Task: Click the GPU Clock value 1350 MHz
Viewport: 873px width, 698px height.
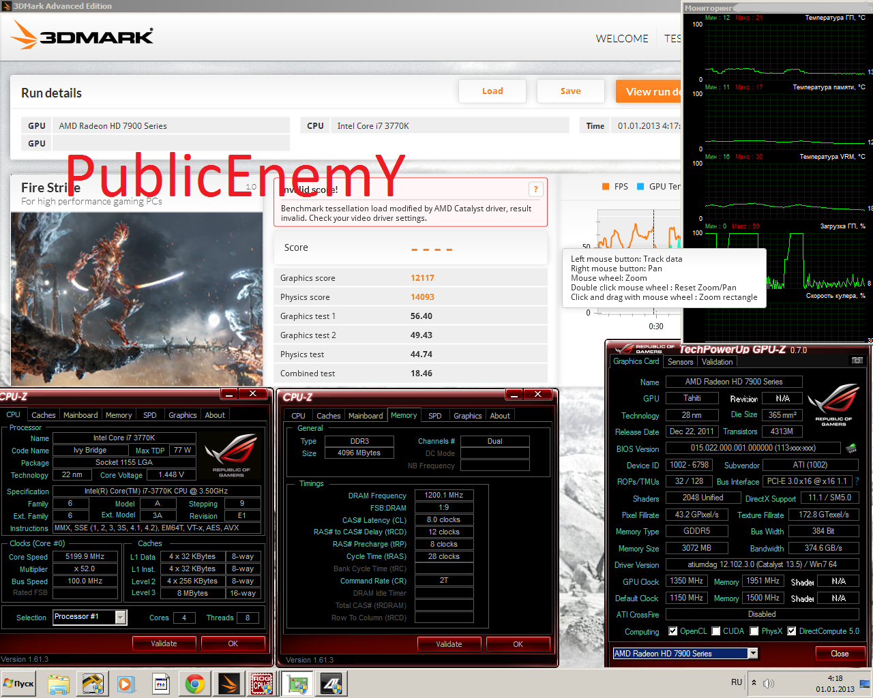Action: tap(686, 581)
